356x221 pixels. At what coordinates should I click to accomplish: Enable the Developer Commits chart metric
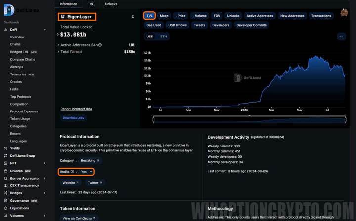coord(251,25)
